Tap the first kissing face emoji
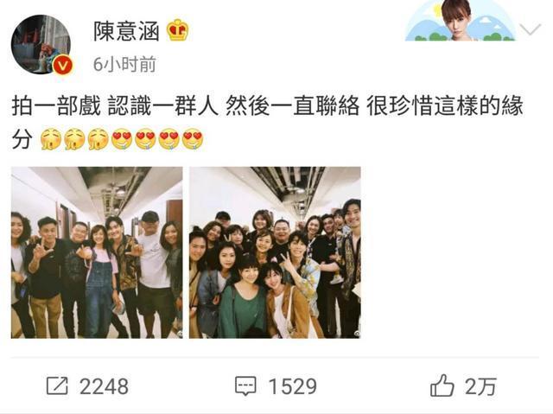 click(51, 139)
